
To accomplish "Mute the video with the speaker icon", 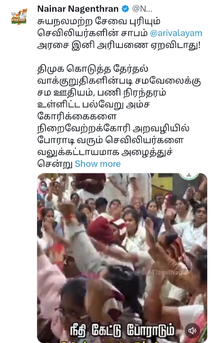I will 192,331.
